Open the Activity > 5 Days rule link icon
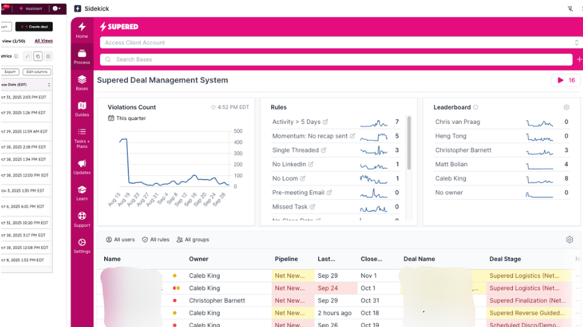 (x=326, y=122)
